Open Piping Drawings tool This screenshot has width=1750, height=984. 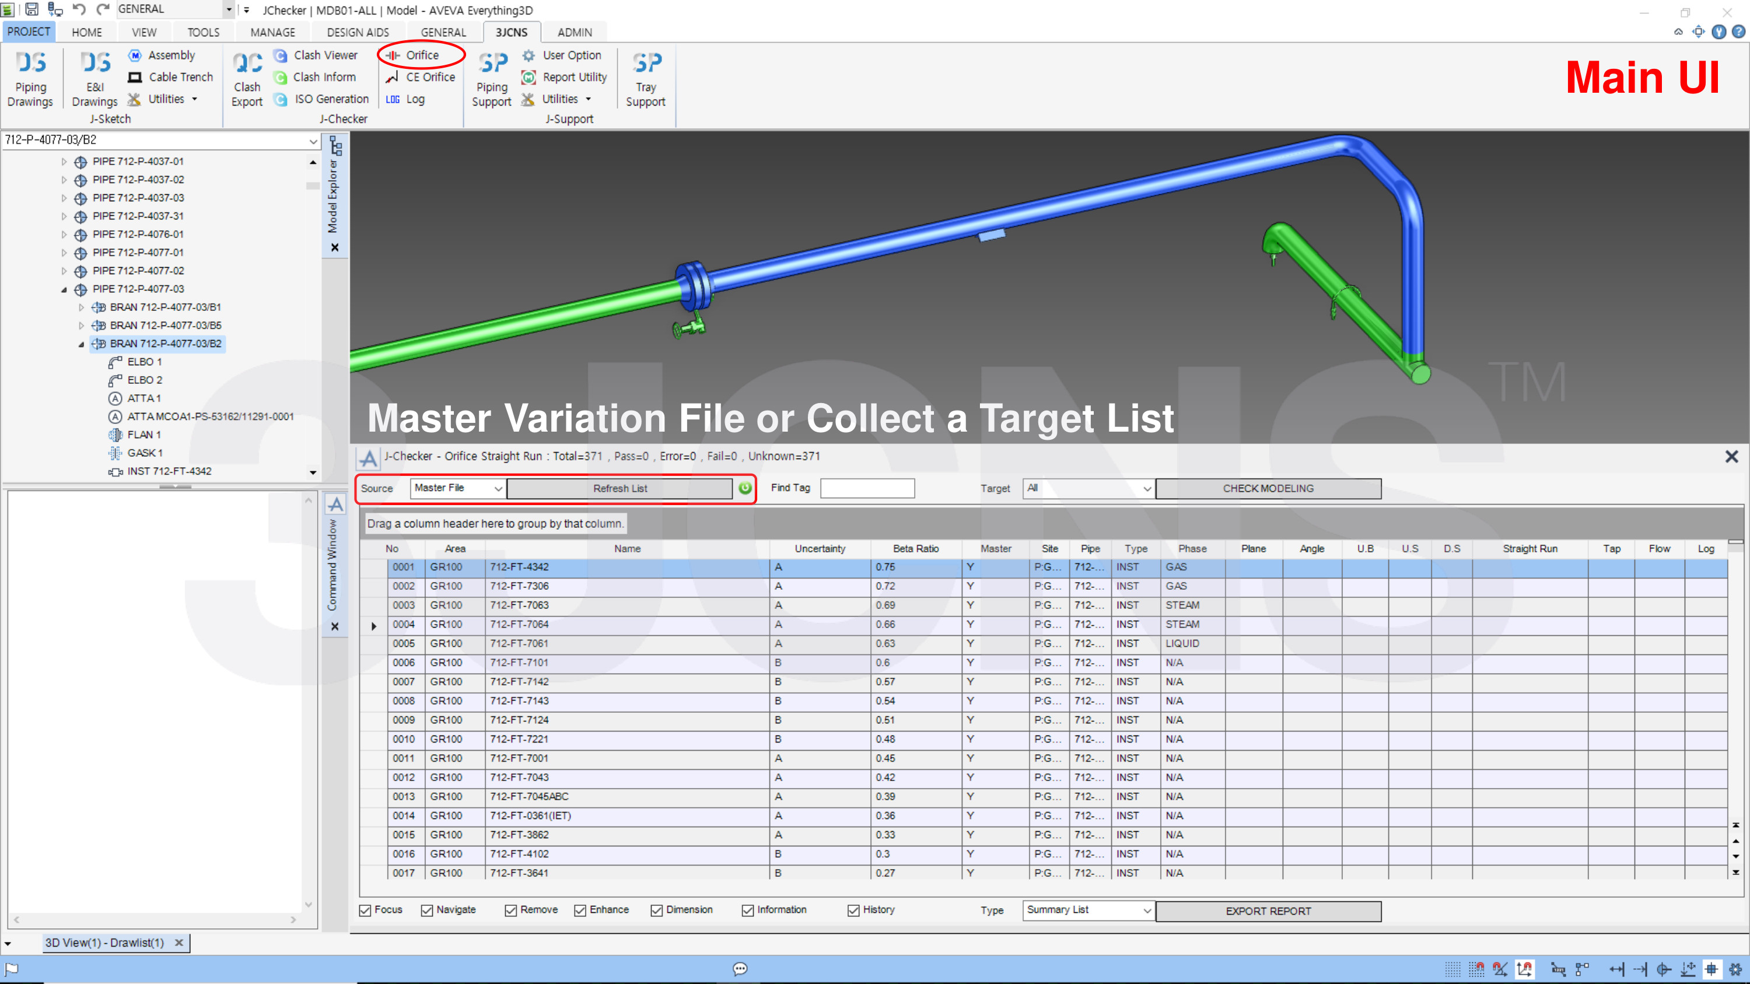tap(30, 79)
